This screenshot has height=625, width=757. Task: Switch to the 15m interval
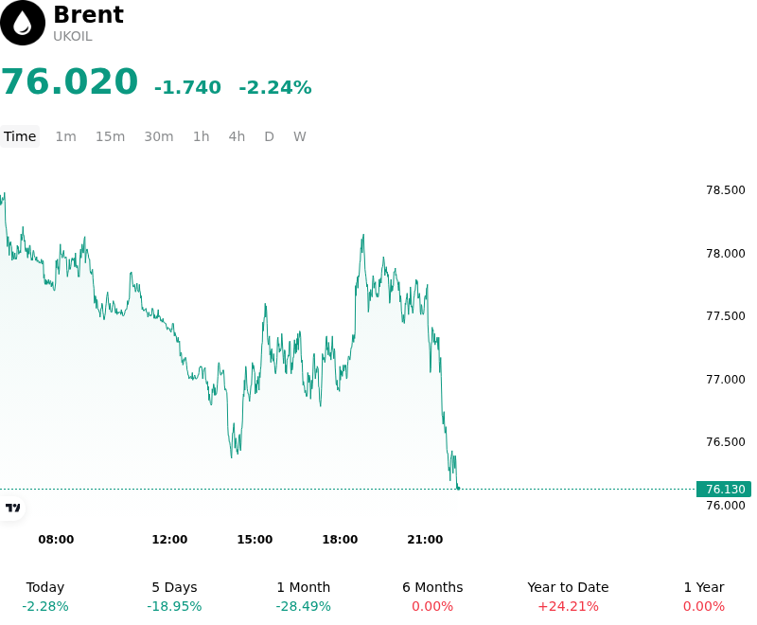pos(110,136)
